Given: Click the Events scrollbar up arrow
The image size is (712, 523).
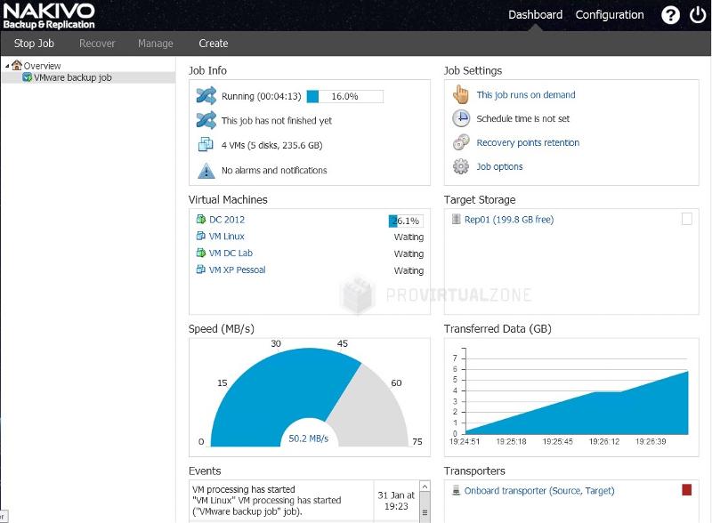Looking at the screenshot, I should (425, 487).
